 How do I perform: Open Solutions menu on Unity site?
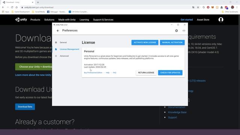click(x=49, y=19)
